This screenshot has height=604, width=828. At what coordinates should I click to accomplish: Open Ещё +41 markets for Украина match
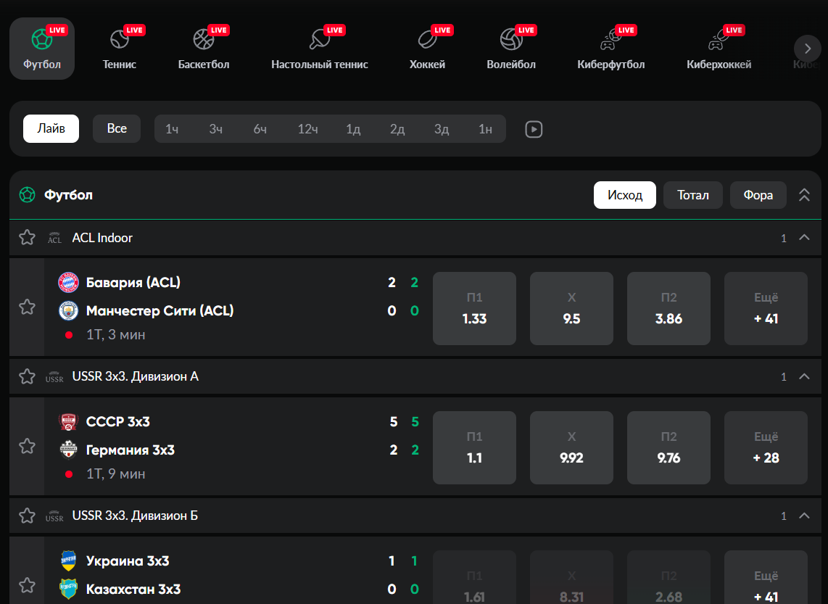[x=766, y=577]
